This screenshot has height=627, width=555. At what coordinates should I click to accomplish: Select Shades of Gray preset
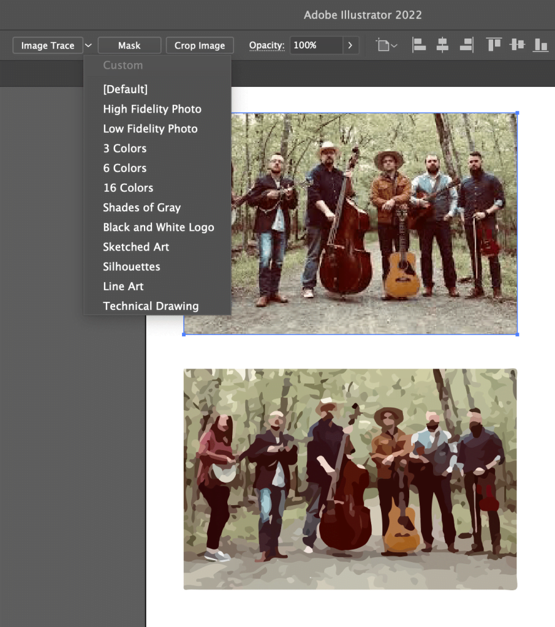157,207
